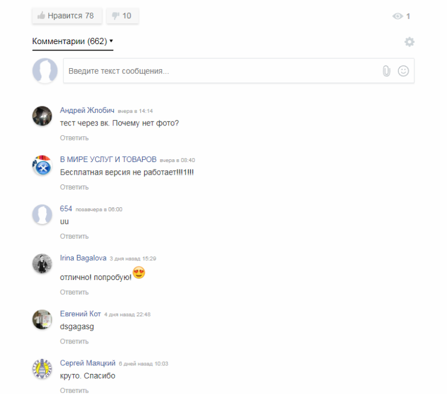Open В МИРЕ УСЛУГ И ТОВАРОВ profile link

108,159
